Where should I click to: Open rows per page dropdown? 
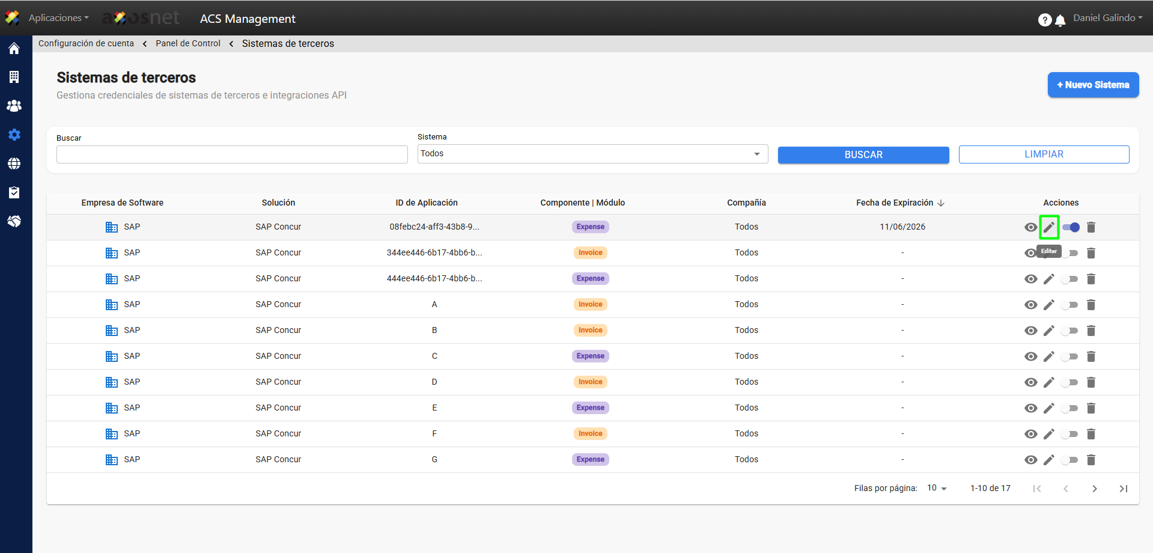click(x=937, y=488)
